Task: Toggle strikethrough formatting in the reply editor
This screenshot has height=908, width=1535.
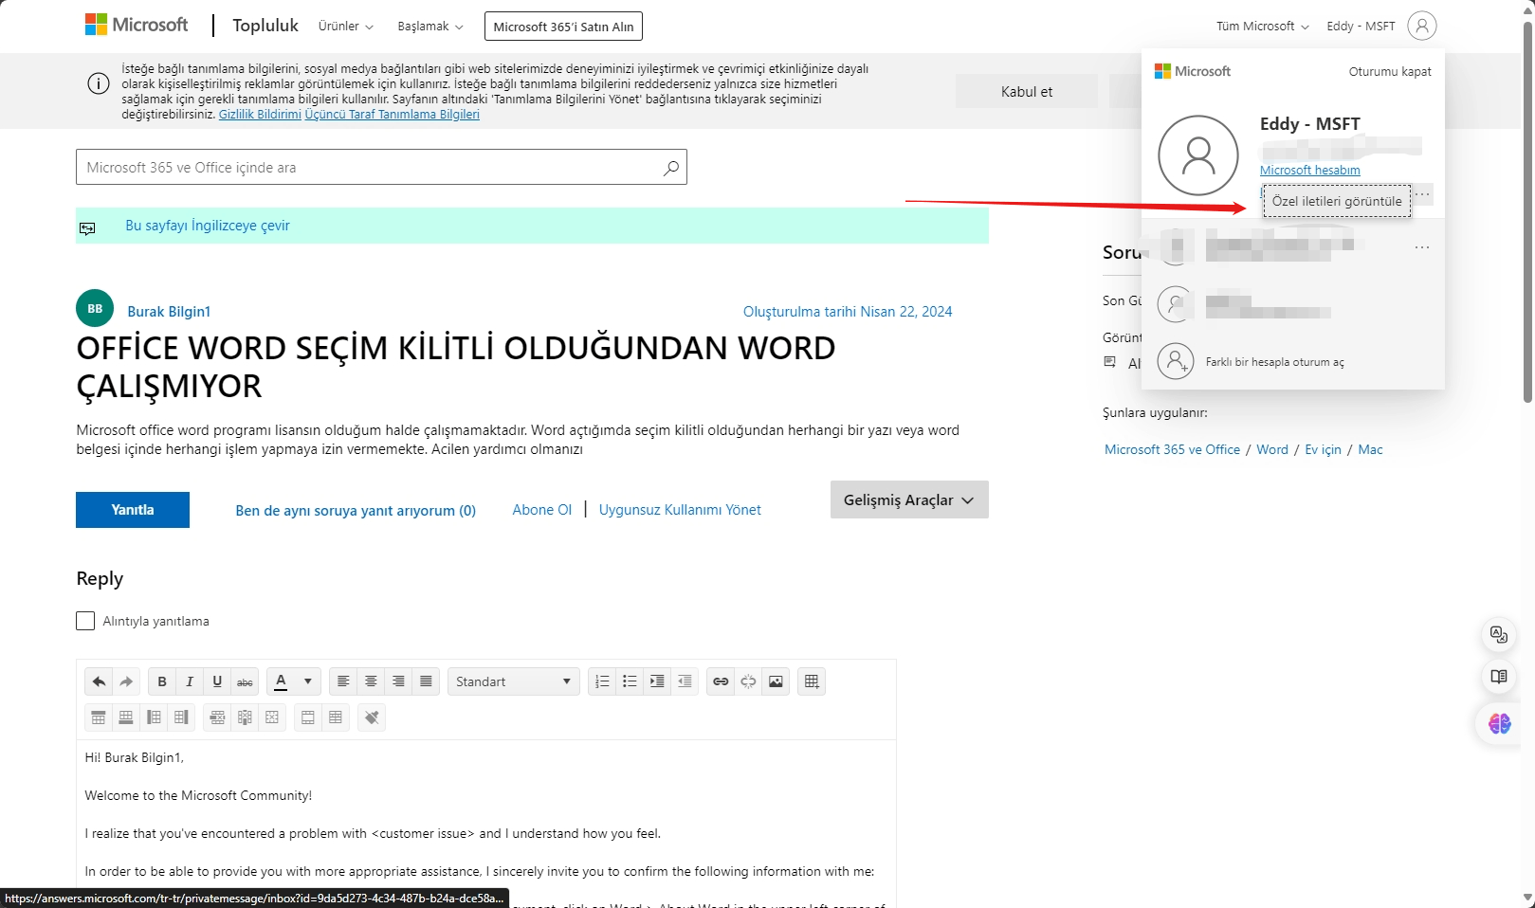Action: pos(245,681)
